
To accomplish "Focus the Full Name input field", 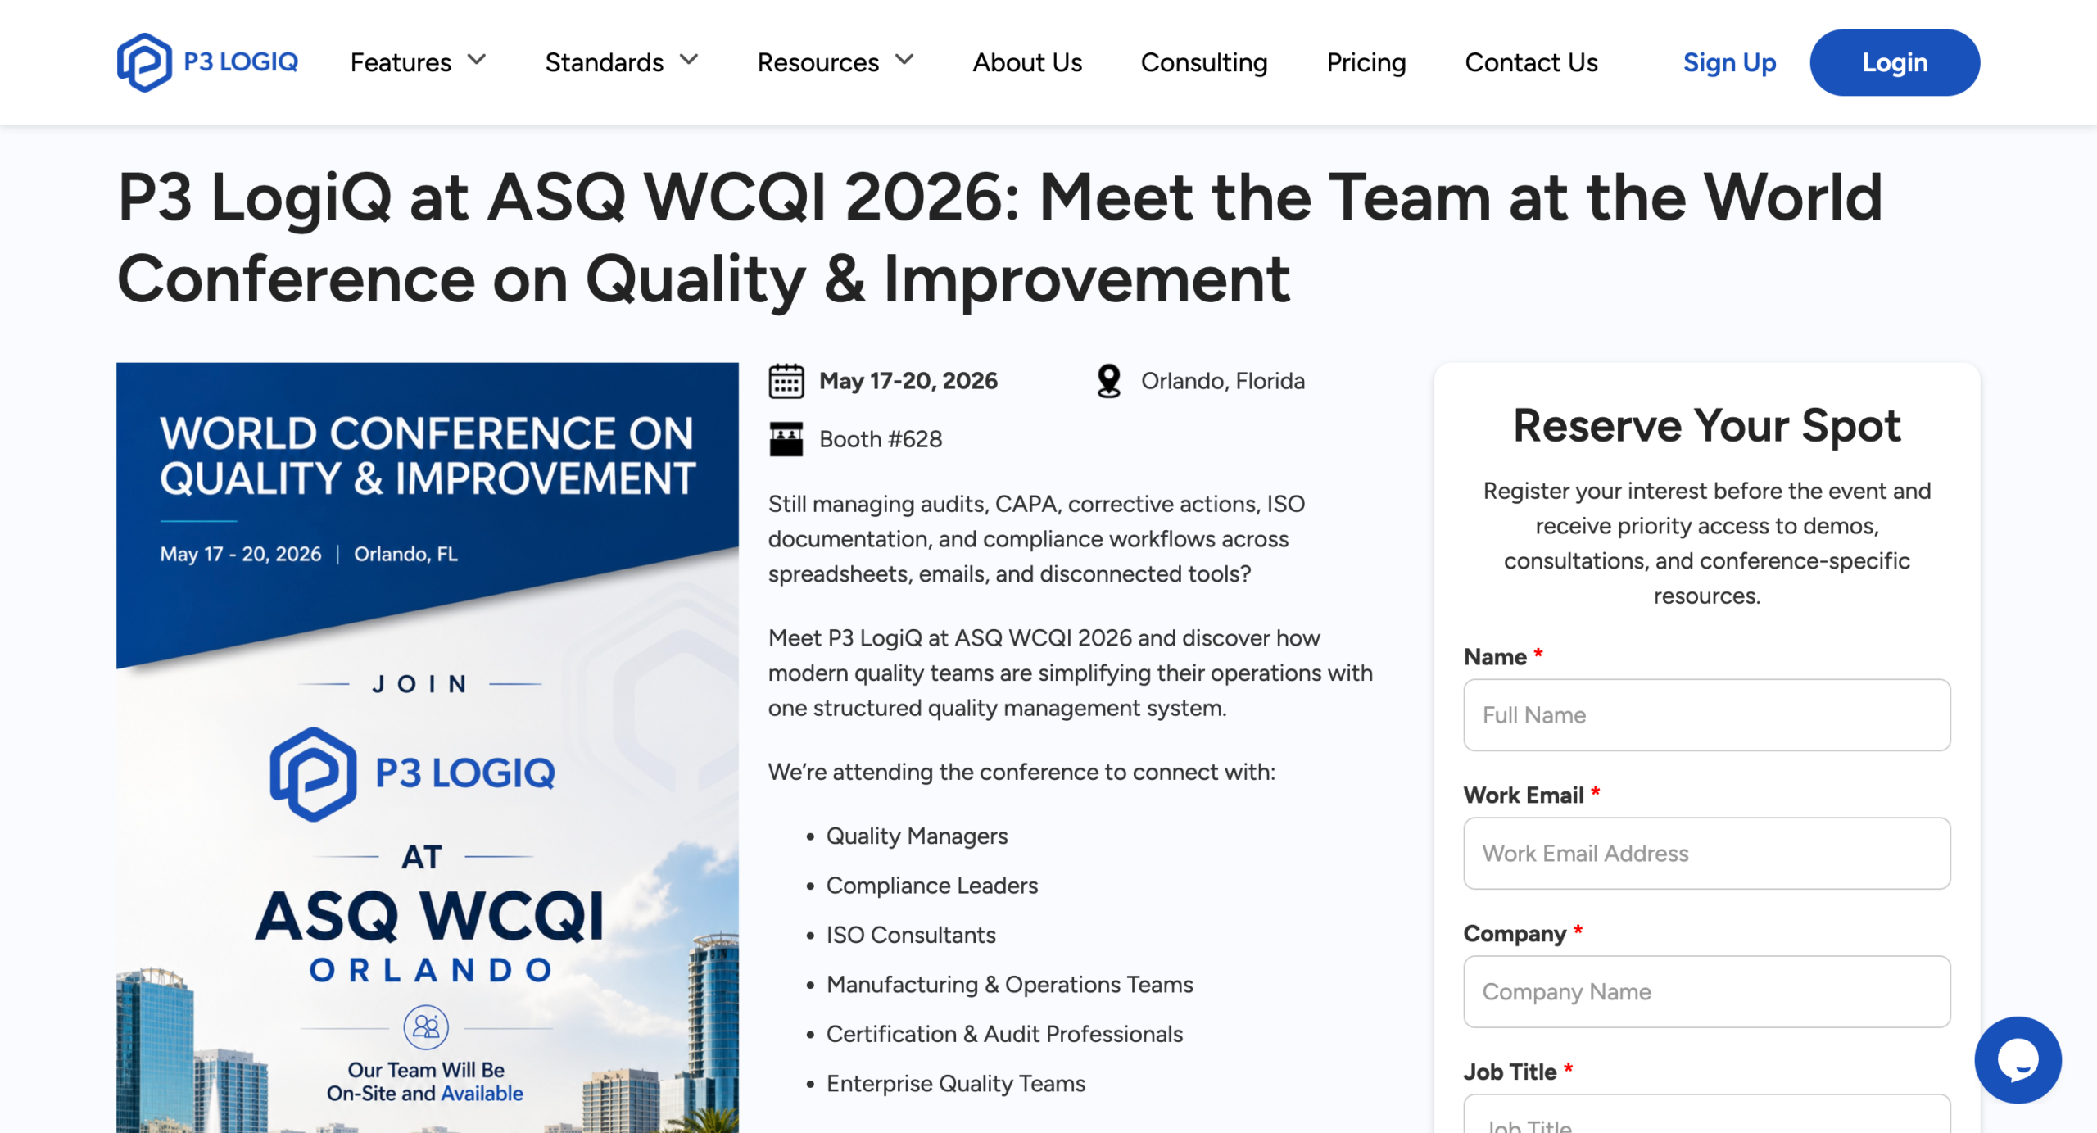I will pyautogui.click(x=1706, y=714).
